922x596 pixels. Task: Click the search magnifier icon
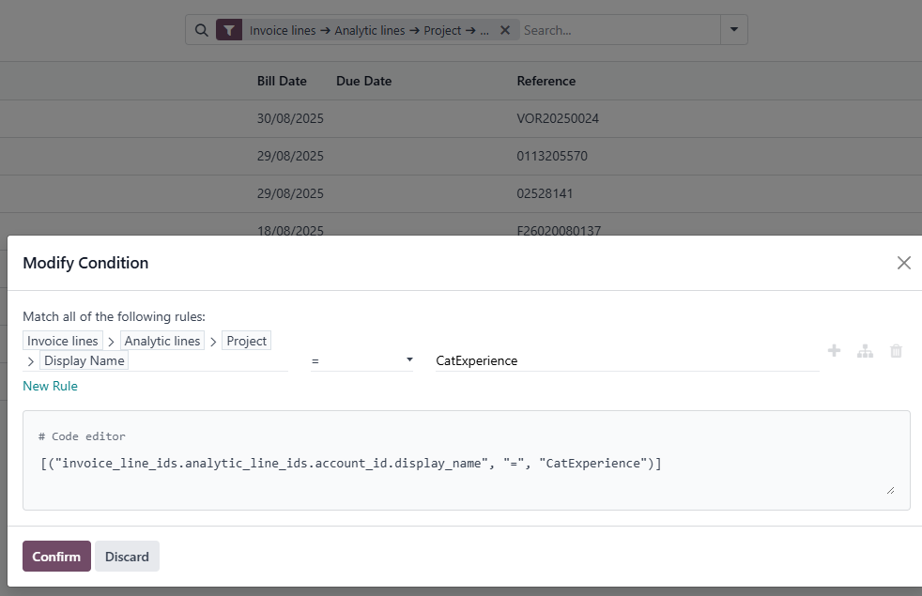[x=200, y=30]
